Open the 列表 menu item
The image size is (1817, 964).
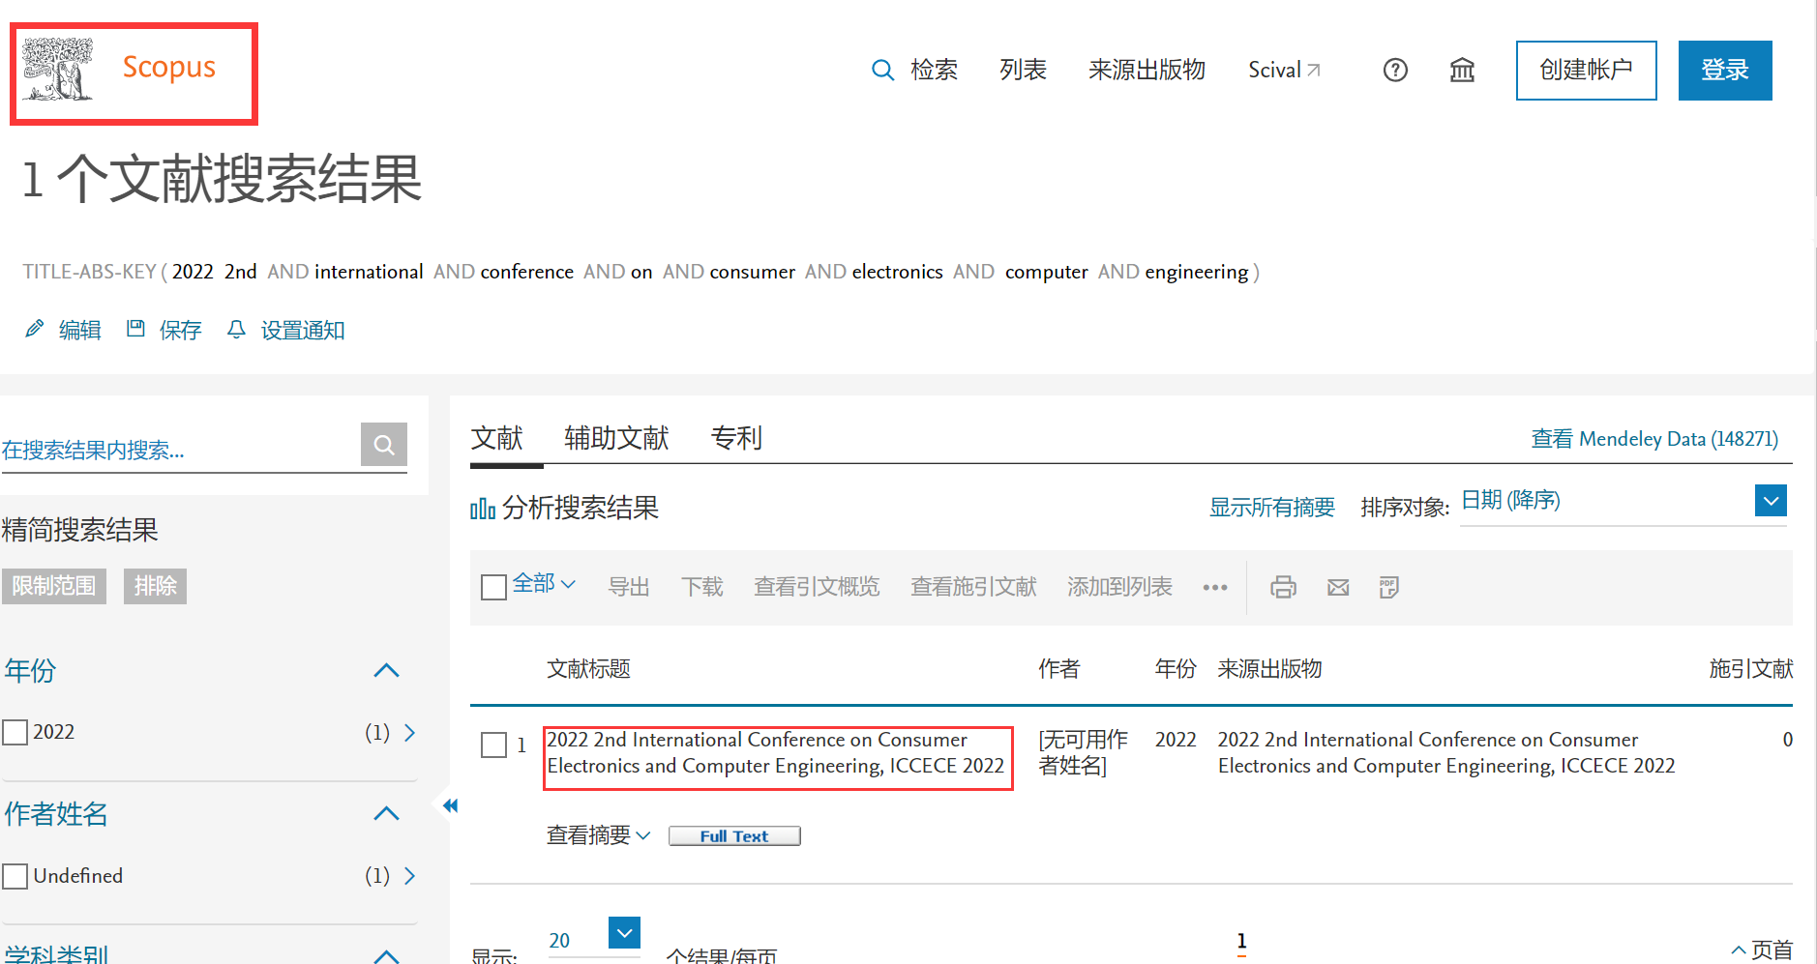click(x=1023, y=70)
